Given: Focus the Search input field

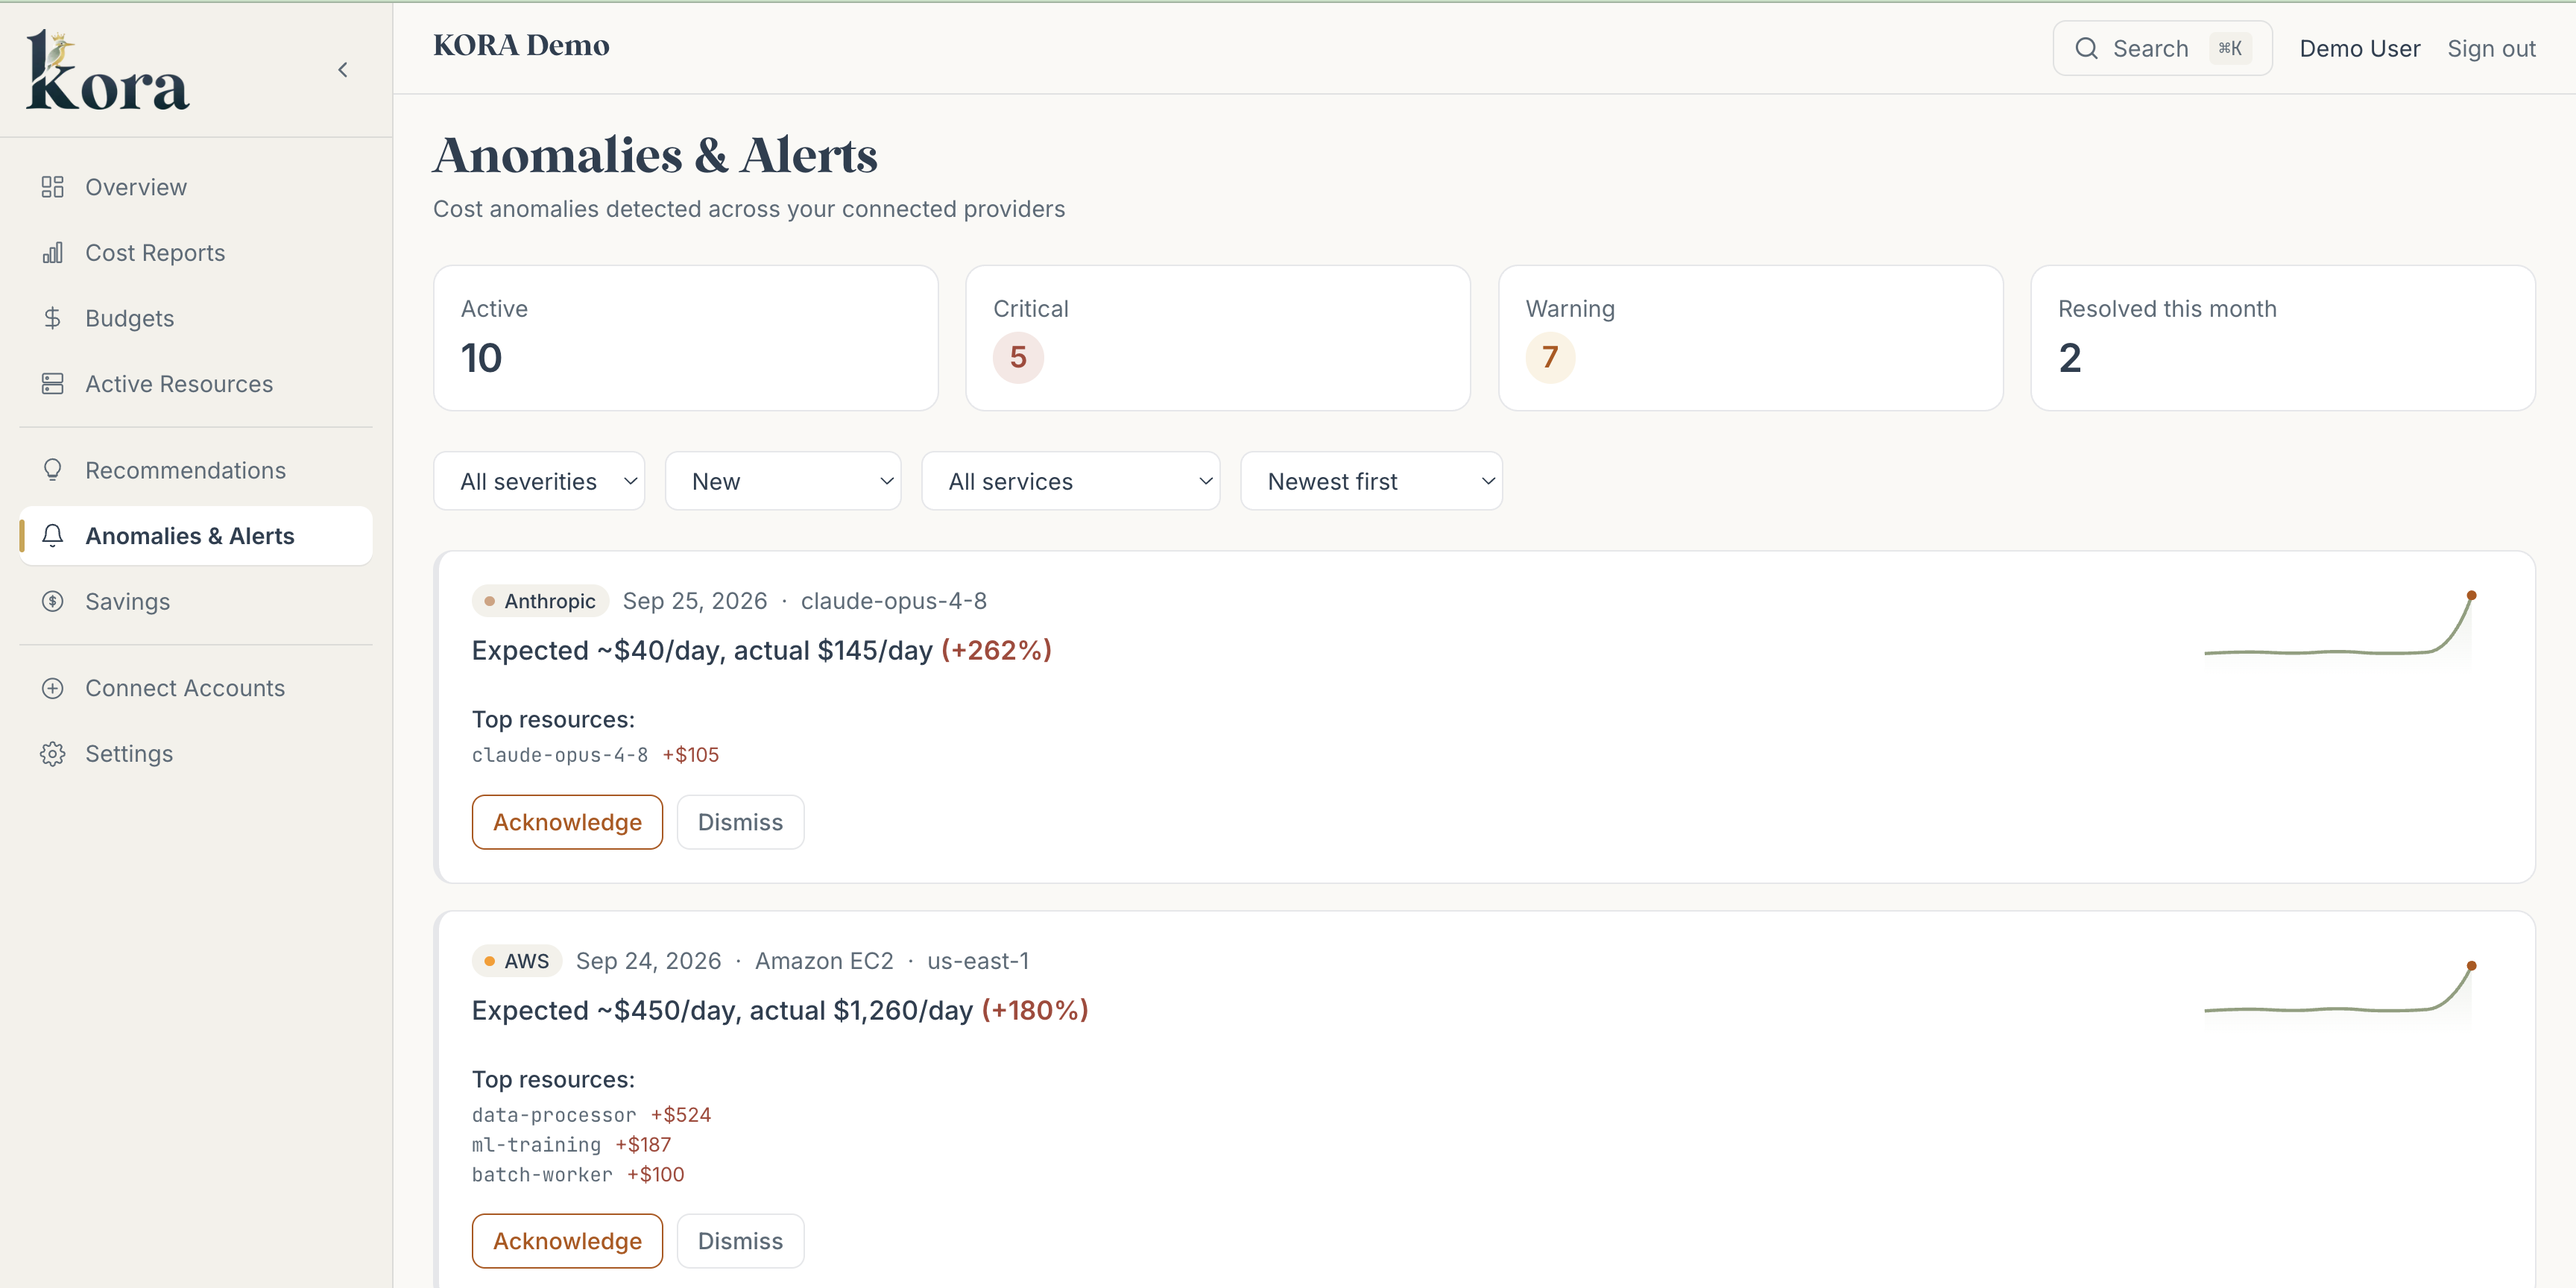Looking at the screenshot, I should click(x=2162, y=48).
